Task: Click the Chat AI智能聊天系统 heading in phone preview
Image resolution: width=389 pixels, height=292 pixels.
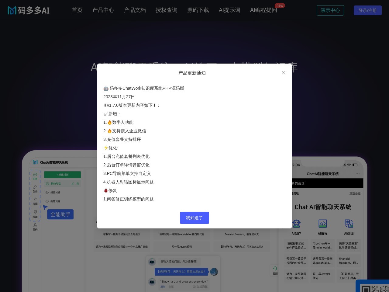Action: click(x=323, y=207)
